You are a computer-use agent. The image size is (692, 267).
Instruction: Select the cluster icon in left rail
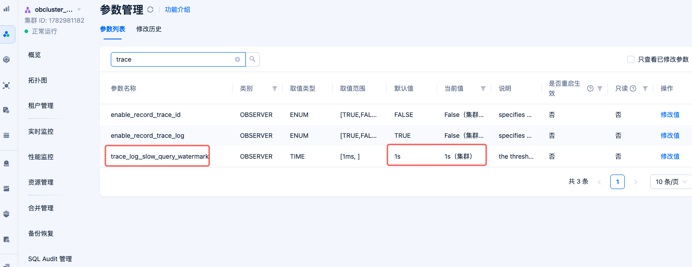click(x=7, y=34)
